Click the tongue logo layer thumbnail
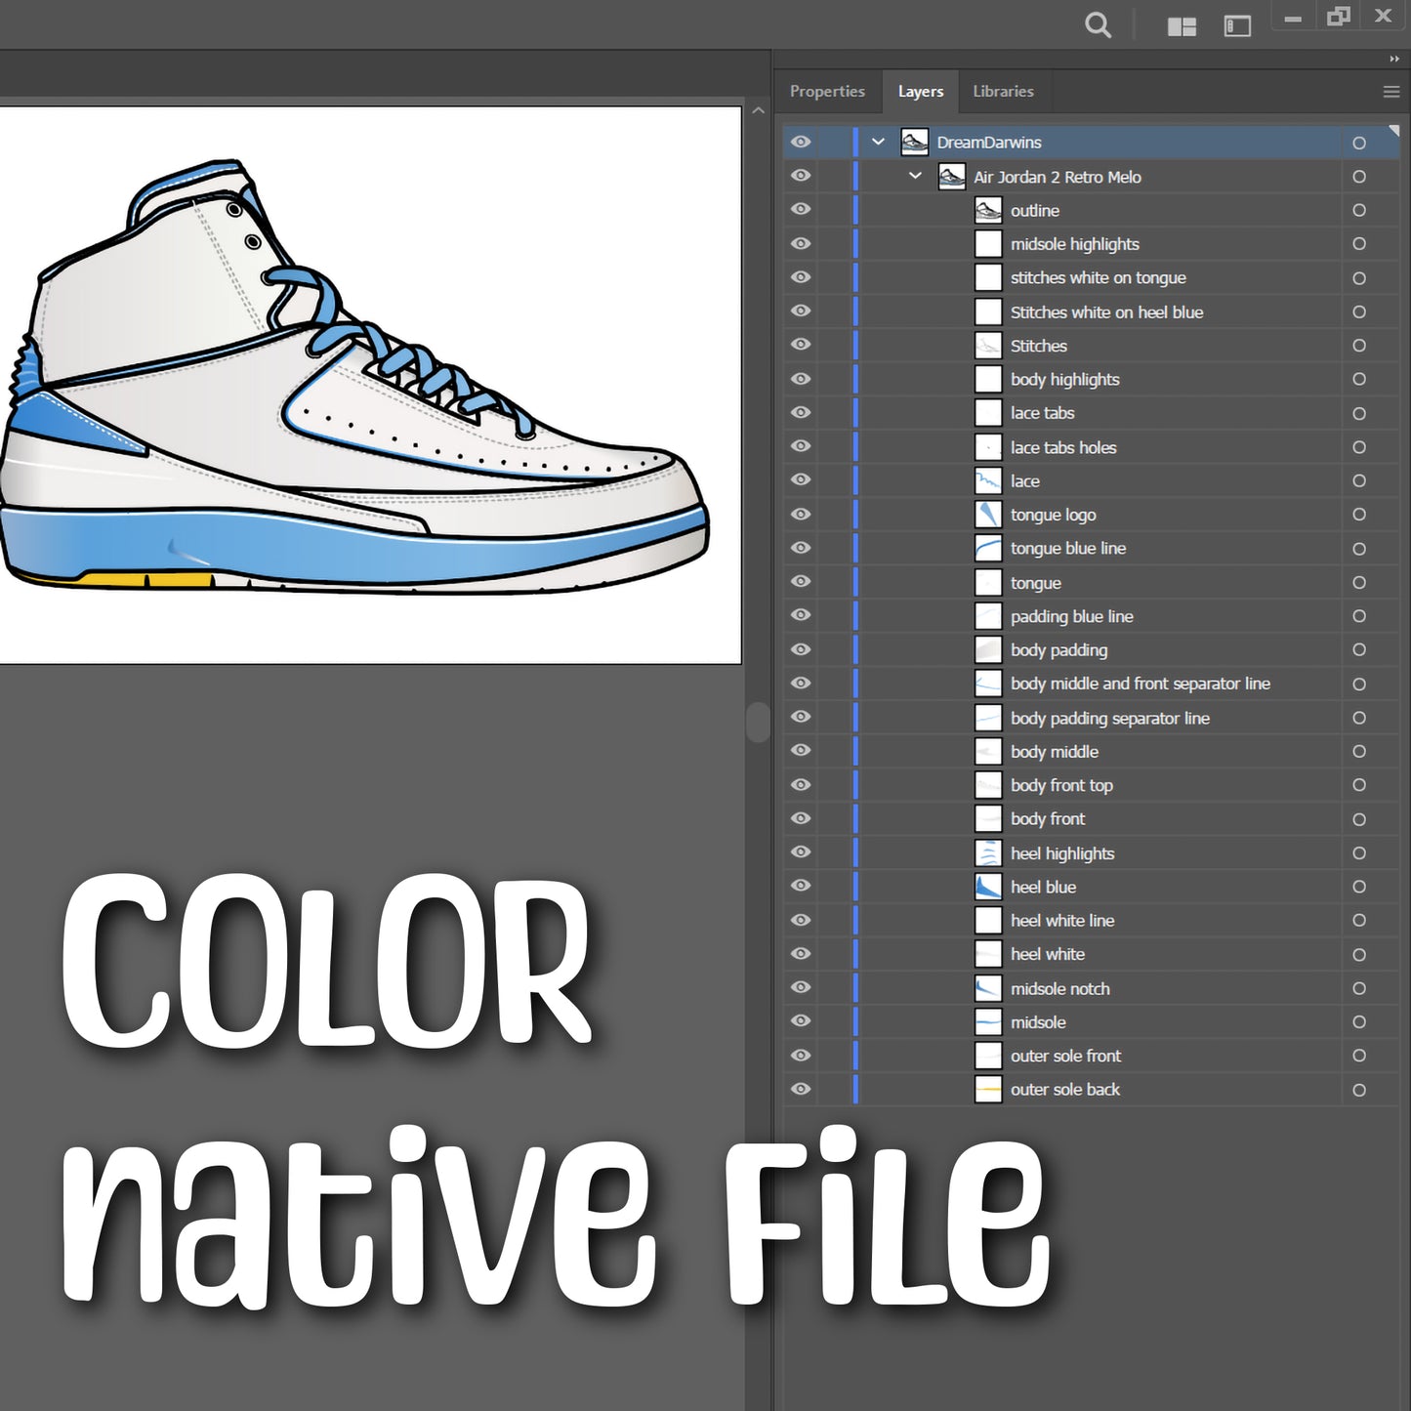The image size is (1411, 1411). coord(988,514)
